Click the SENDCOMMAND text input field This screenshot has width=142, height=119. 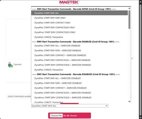[19, 96]
